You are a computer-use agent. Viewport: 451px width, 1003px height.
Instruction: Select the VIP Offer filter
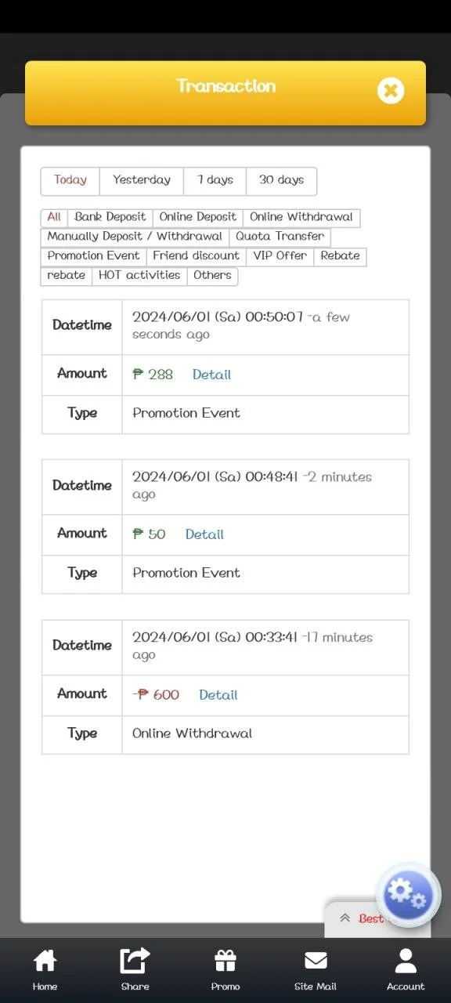tap(280, 256)
